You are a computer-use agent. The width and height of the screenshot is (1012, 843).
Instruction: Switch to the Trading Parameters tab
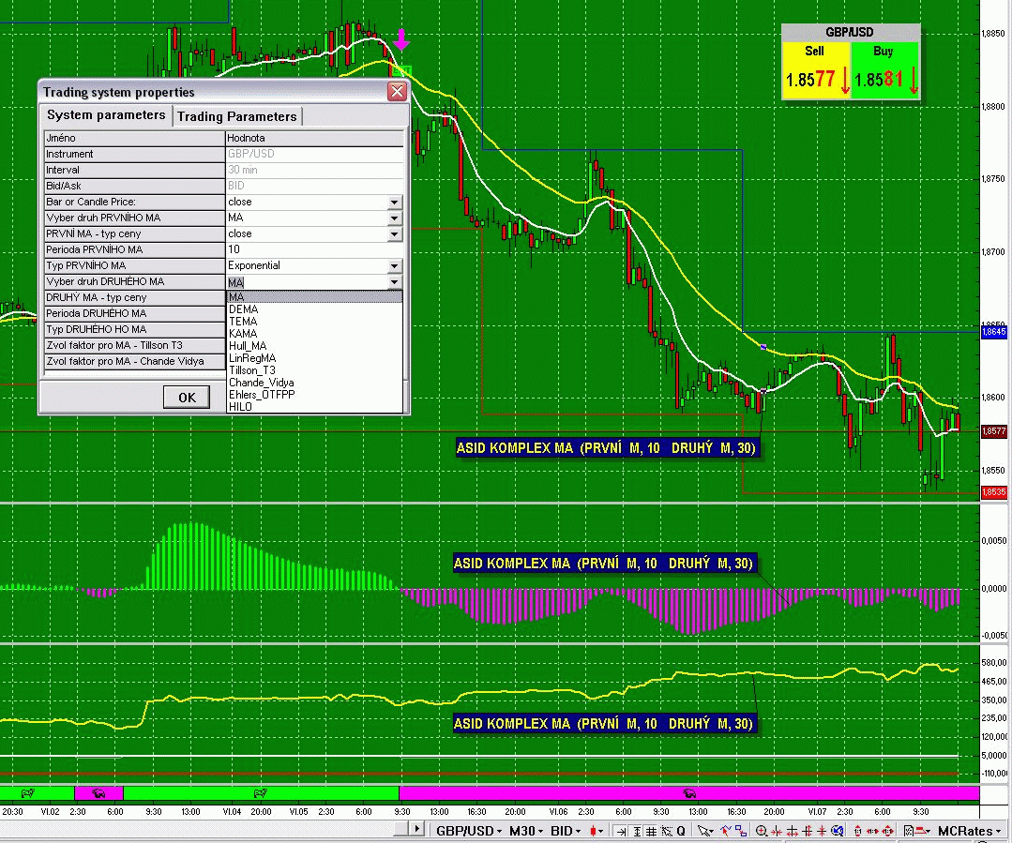tap(236, 116)
